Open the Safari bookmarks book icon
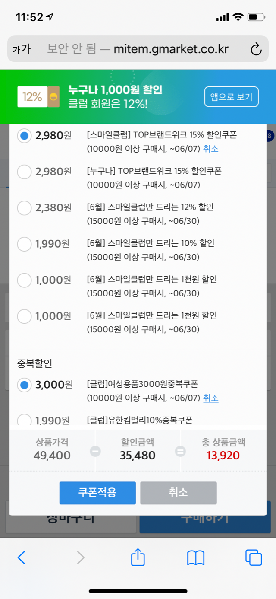 coord(195,558)
